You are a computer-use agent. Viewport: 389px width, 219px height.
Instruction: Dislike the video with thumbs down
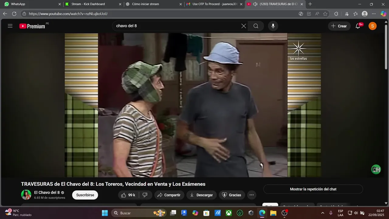(x=145, y=195)
